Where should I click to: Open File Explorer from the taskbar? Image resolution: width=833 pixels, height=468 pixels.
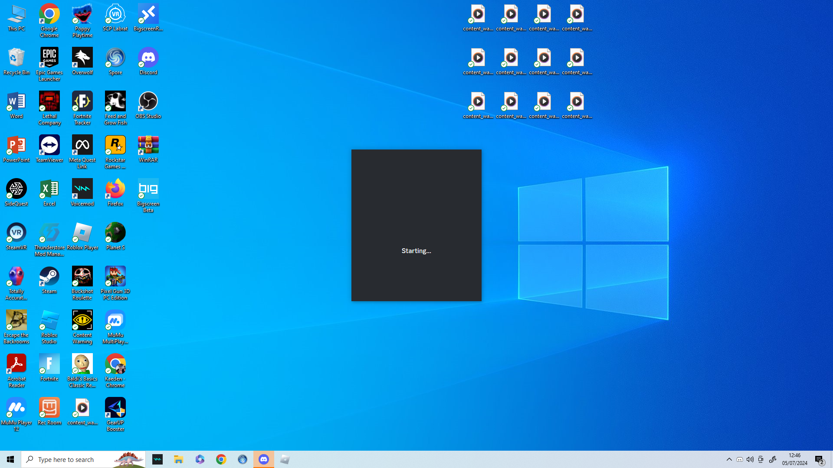coord(178,459)
